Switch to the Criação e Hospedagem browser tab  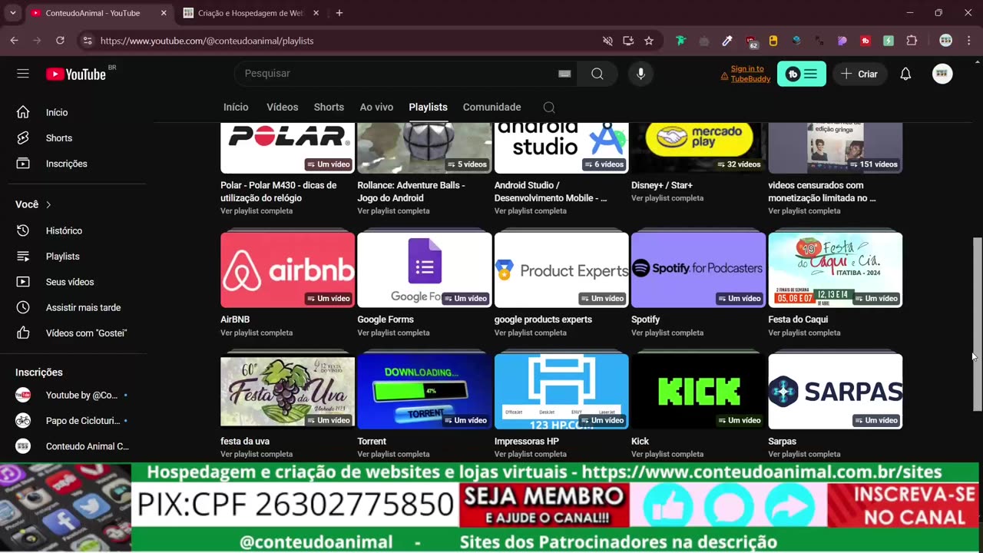click(x=251, y=13)
